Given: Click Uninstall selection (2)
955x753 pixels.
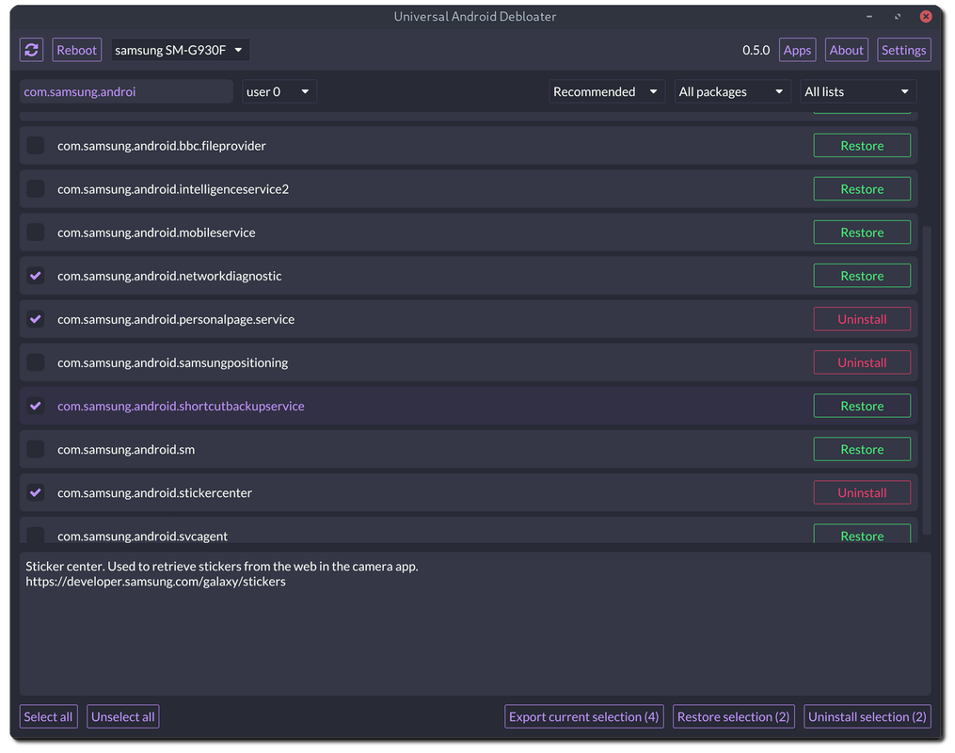Looking at the screenshot, I should point(867,716).
